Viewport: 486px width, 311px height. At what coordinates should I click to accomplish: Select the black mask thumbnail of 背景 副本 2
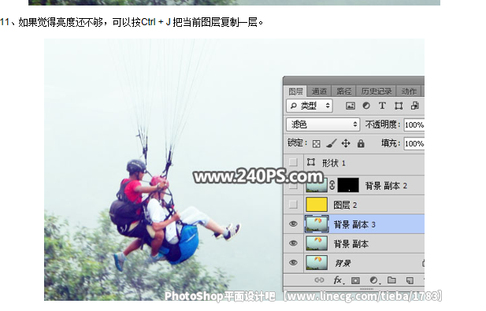(x=348, y=185)
